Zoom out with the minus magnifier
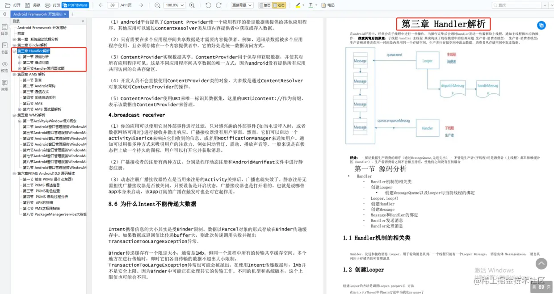This screenshot has height=294, width=554. coord(157,5)
